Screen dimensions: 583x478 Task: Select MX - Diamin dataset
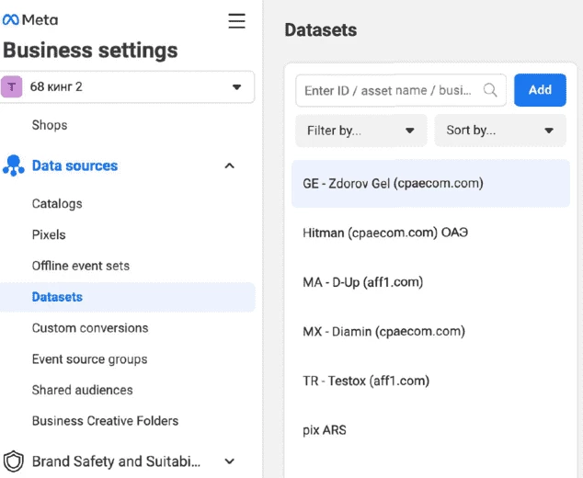click(x=430, y=332)
